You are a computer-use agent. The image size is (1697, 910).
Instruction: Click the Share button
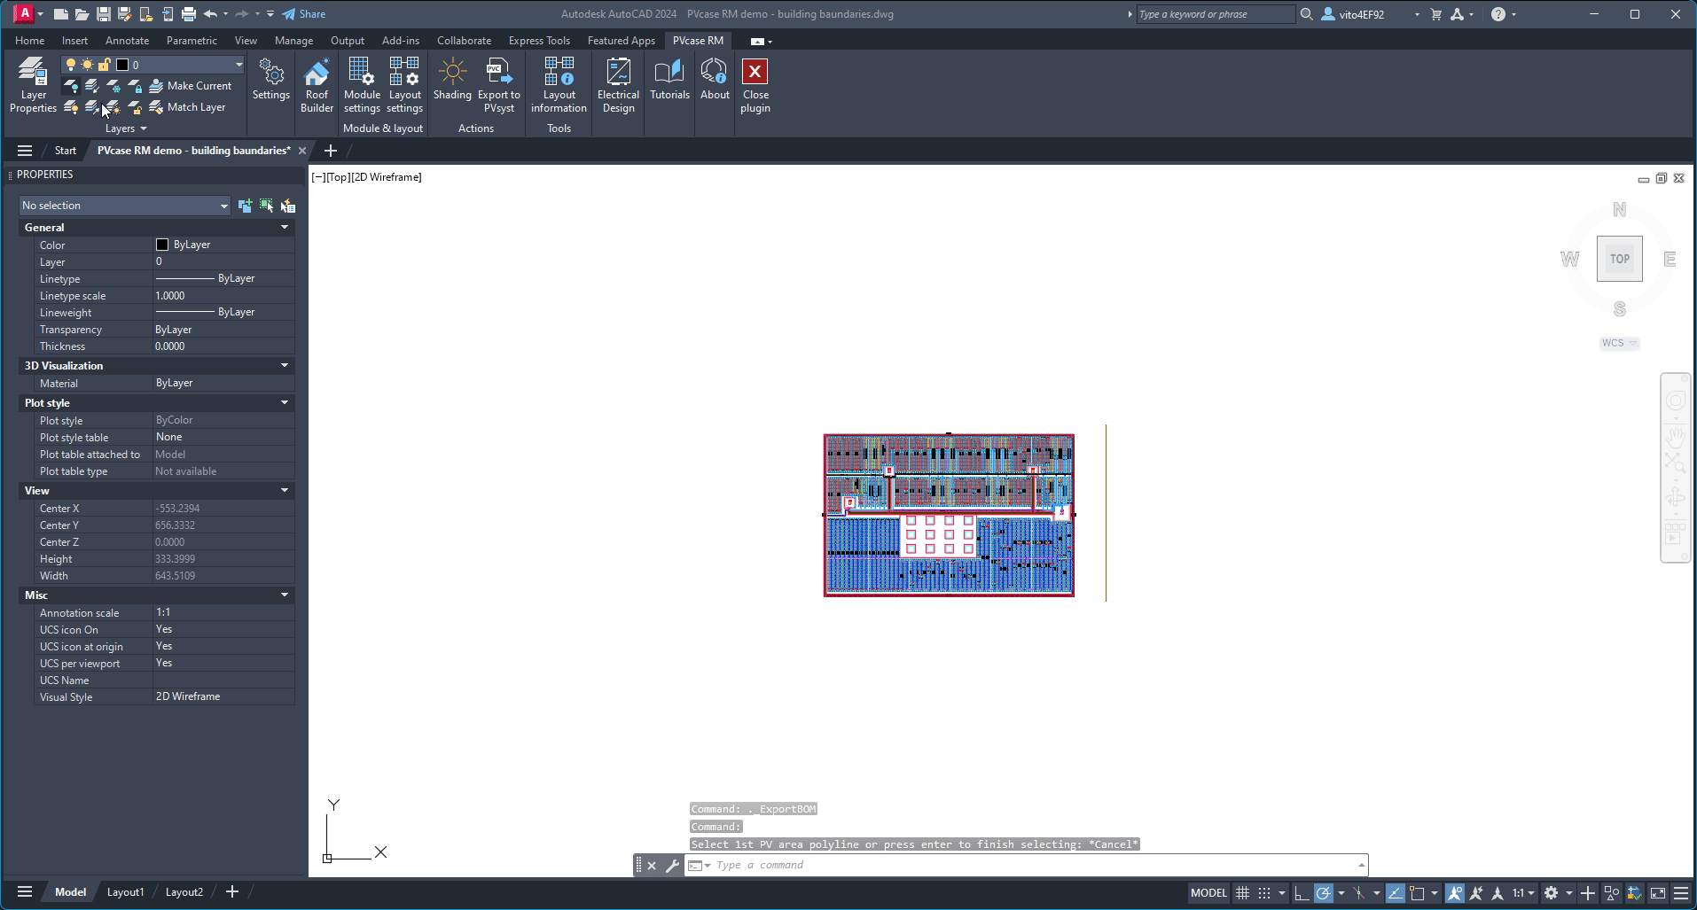click(304, 14)
